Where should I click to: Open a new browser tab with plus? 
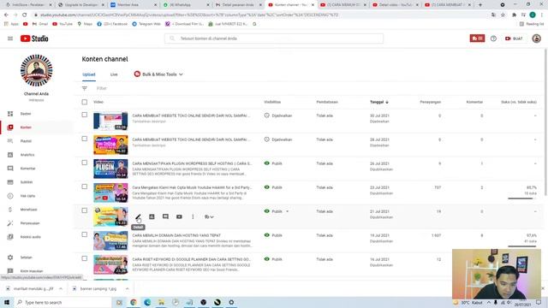click(x=480, y=5)
